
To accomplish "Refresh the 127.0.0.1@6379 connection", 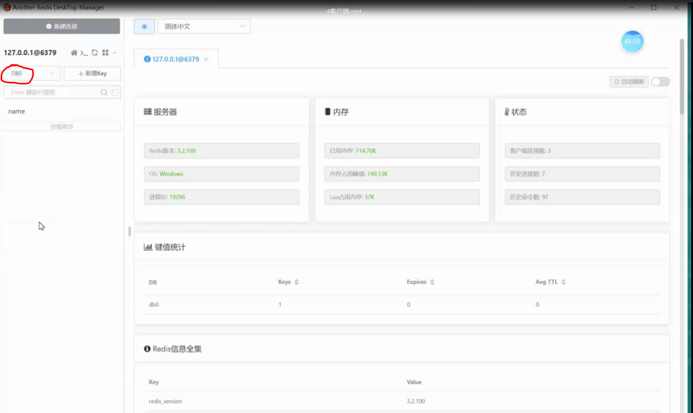I will point(94,53).
